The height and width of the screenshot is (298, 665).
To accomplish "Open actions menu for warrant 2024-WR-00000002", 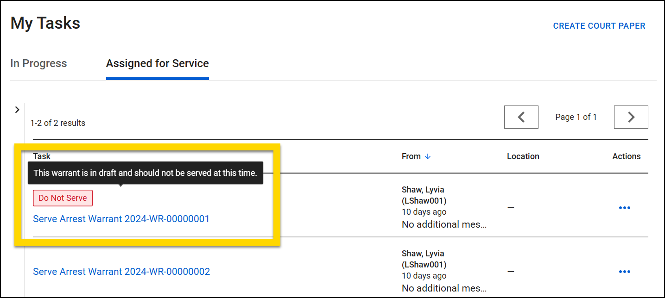I will (625, 271).
